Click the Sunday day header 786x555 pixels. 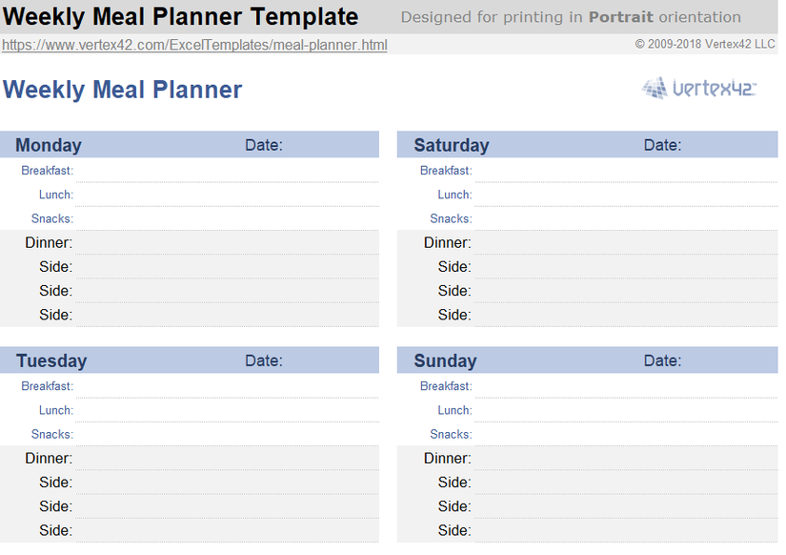tap(445, 360)
